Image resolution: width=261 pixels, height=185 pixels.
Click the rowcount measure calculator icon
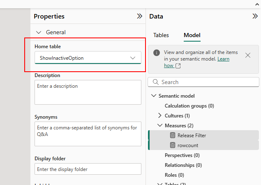click(173, 145)
